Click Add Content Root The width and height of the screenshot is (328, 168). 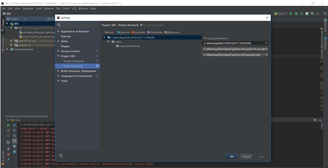216,39
